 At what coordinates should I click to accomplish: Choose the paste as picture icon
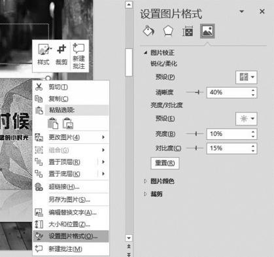[68, 124]
